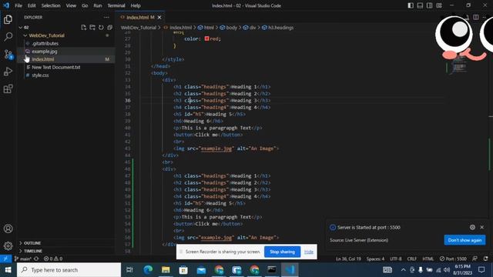
Task: Click the New Folder icon in Explorer
Action: 92,28
